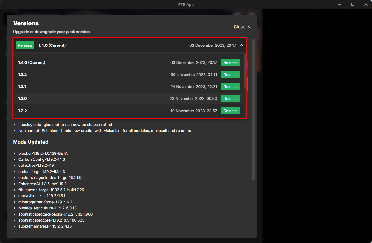
Task: Click the changelog panel scrollbar
Action: coord(253,109)
